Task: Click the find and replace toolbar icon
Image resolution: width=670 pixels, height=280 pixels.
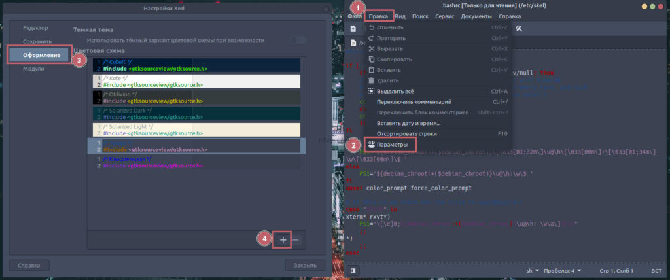Action: pos(519,29)
